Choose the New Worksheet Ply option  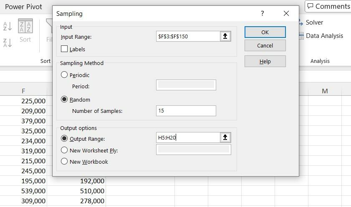64,150
